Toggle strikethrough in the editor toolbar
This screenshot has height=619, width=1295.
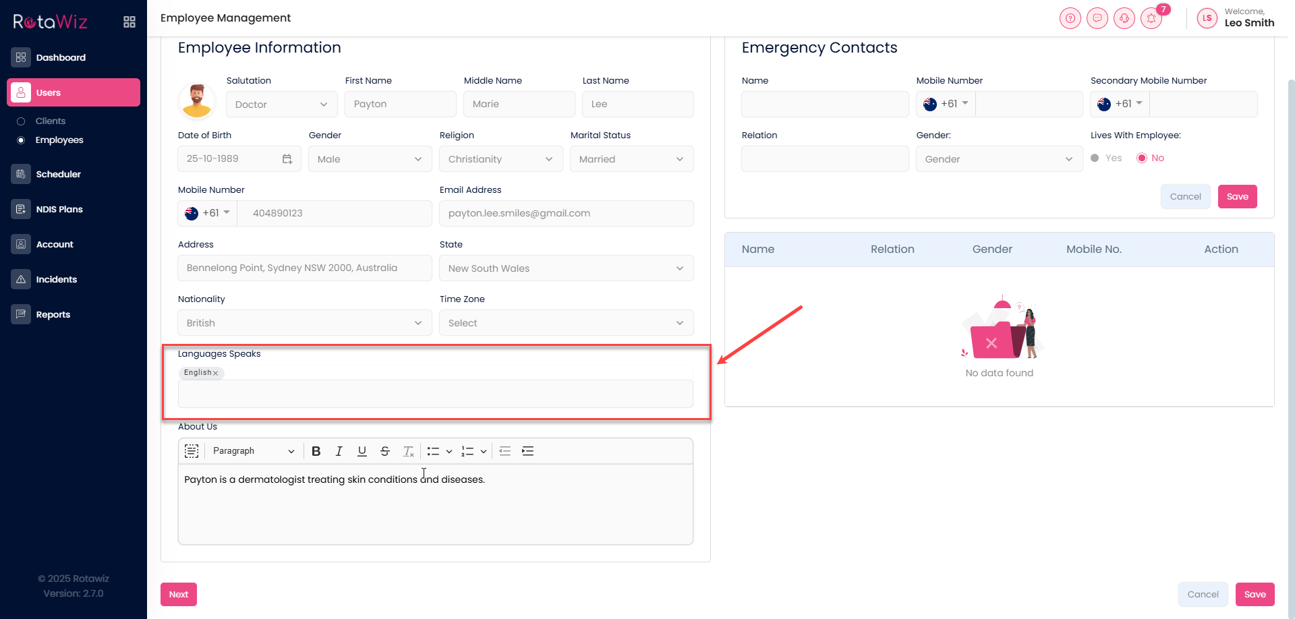point(384,452)
